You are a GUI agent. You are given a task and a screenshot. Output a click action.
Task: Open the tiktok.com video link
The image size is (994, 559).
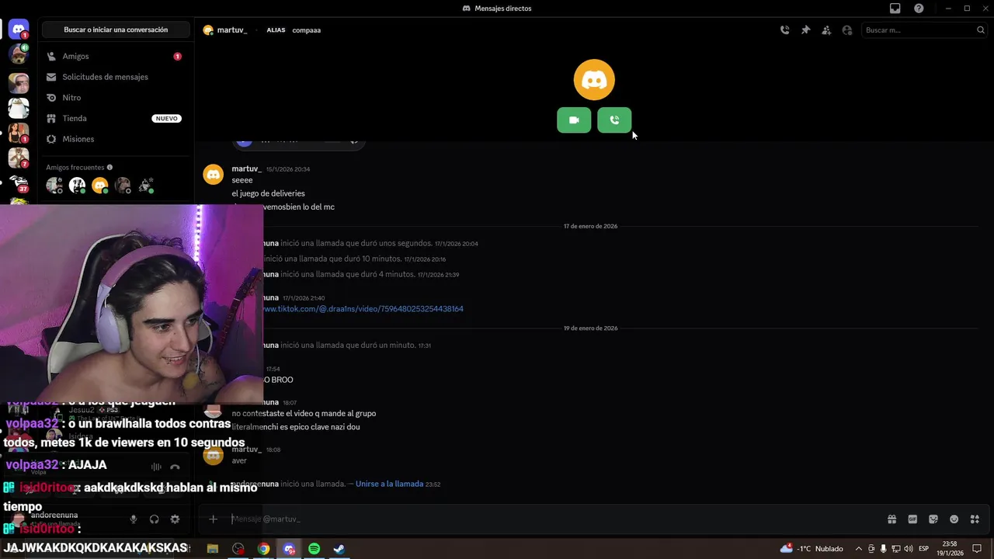[x=363, y=309]
